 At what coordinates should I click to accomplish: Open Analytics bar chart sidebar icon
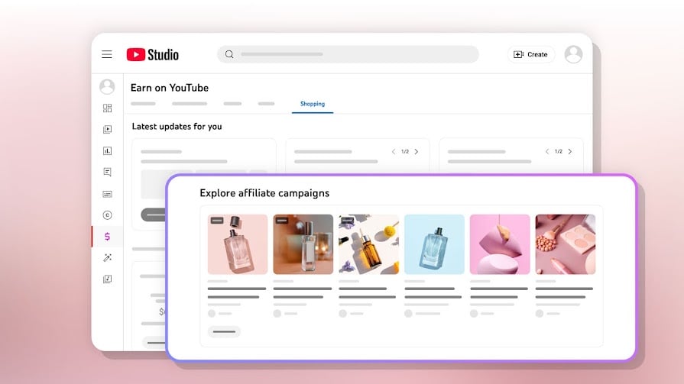pos(107,151)
